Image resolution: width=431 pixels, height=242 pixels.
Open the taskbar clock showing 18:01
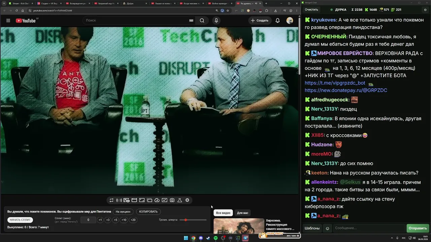(423, 238)
